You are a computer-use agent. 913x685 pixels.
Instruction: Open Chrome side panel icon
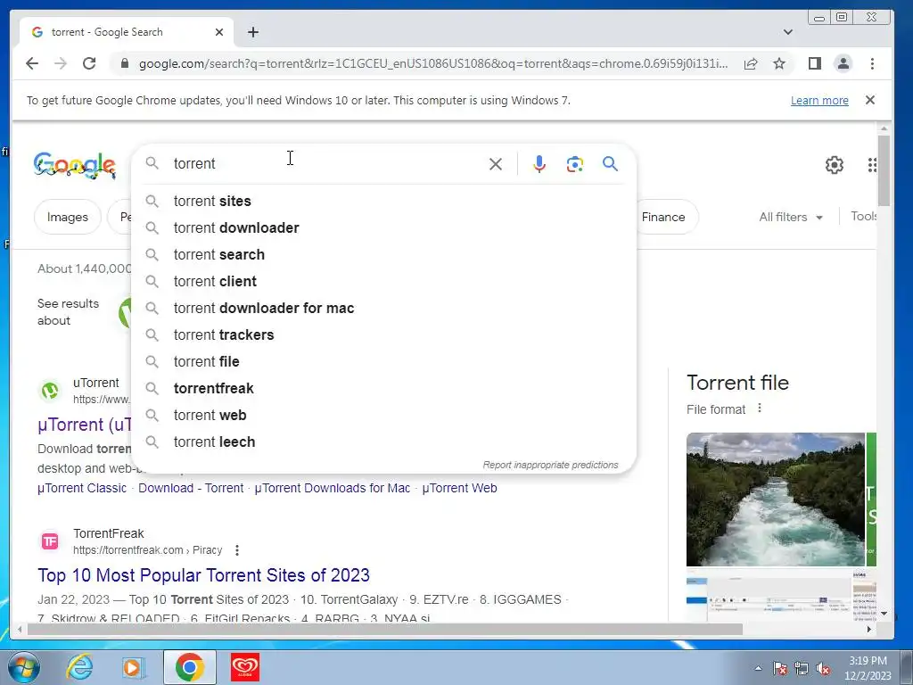[815, 63]
